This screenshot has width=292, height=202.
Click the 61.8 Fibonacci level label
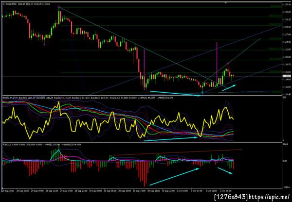click(275, 39)
